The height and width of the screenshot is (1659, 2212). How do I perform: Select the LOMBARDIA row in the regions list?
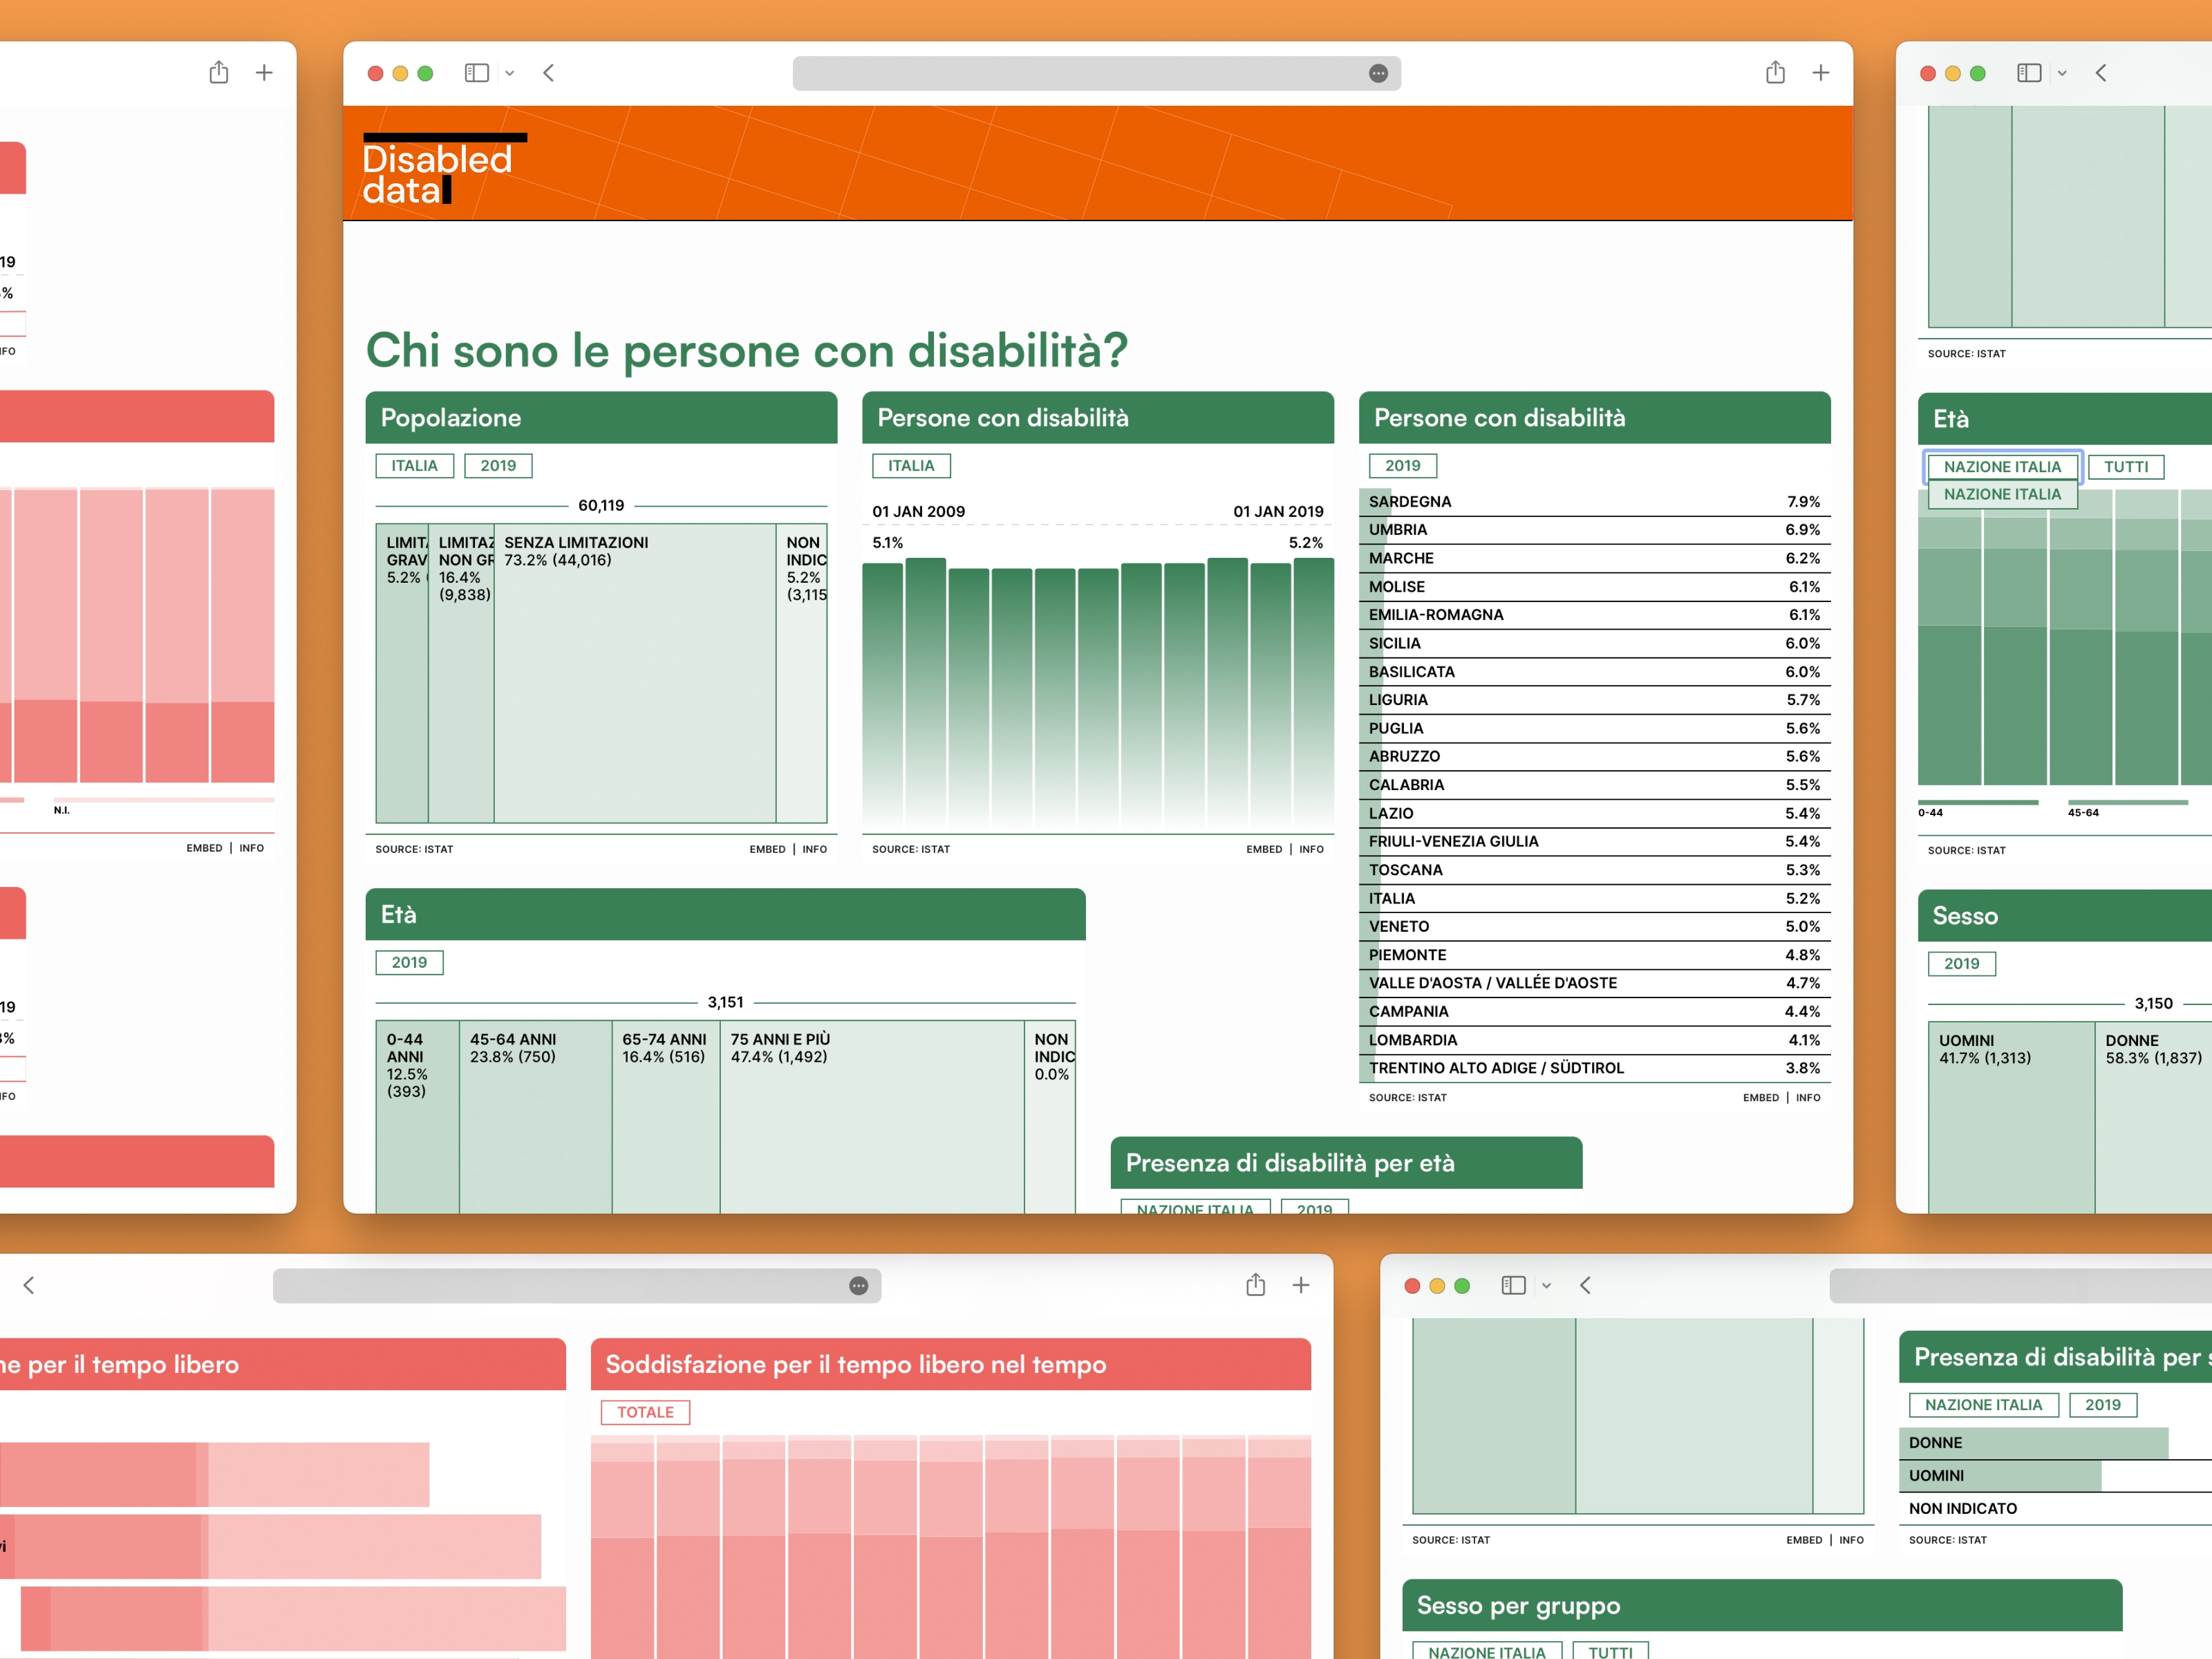pyautogui.click(x=1594, y=1041)
